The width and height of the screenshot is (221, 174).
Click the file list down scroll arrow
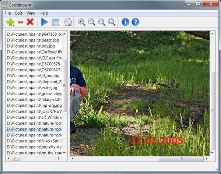pos(64,153)
